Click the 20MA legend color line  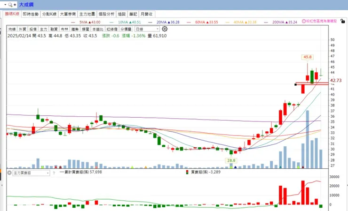coord(150,23)
